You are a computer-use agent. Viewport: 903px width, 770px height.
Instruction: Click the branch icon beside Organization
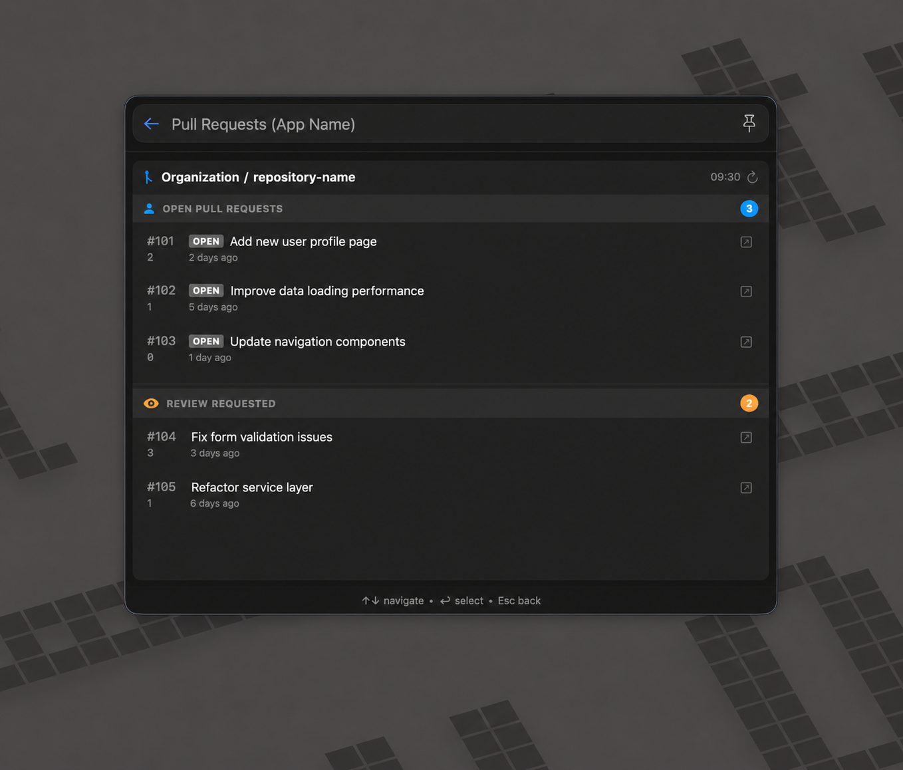click(148, 177)
